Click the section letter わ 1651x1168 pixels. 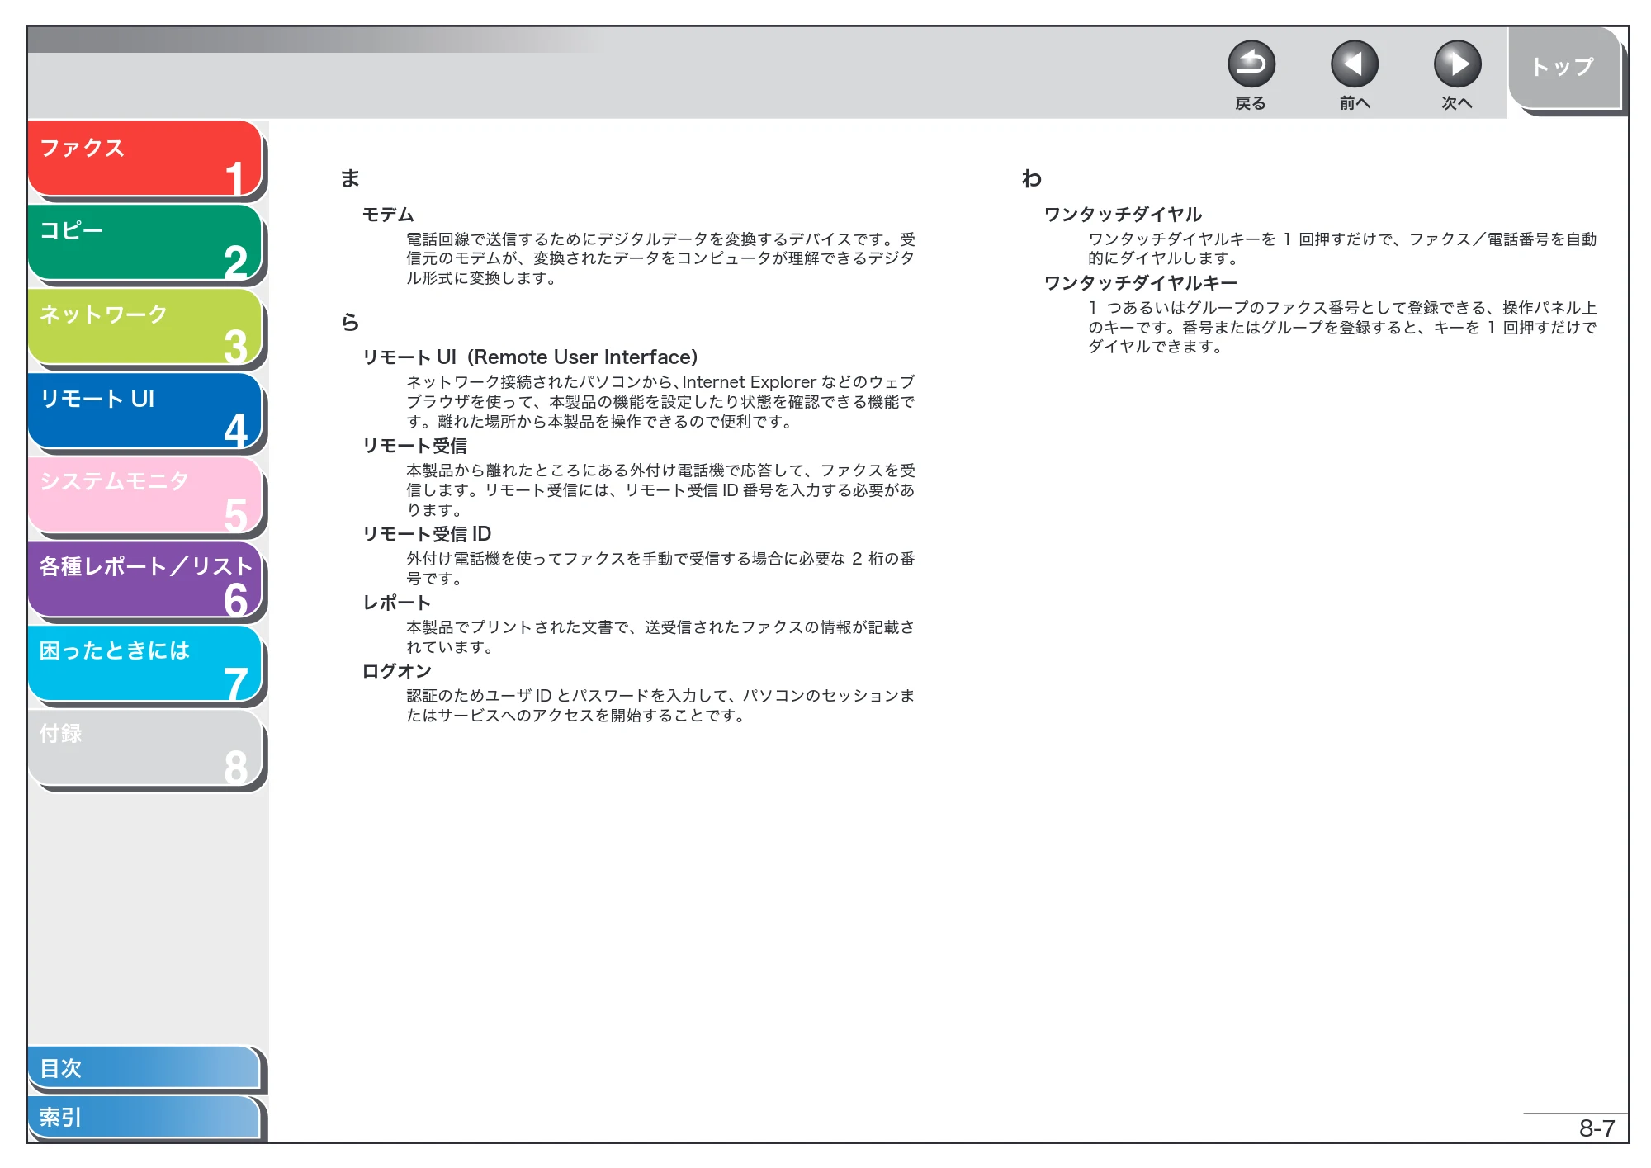(x=1032, y=178)
